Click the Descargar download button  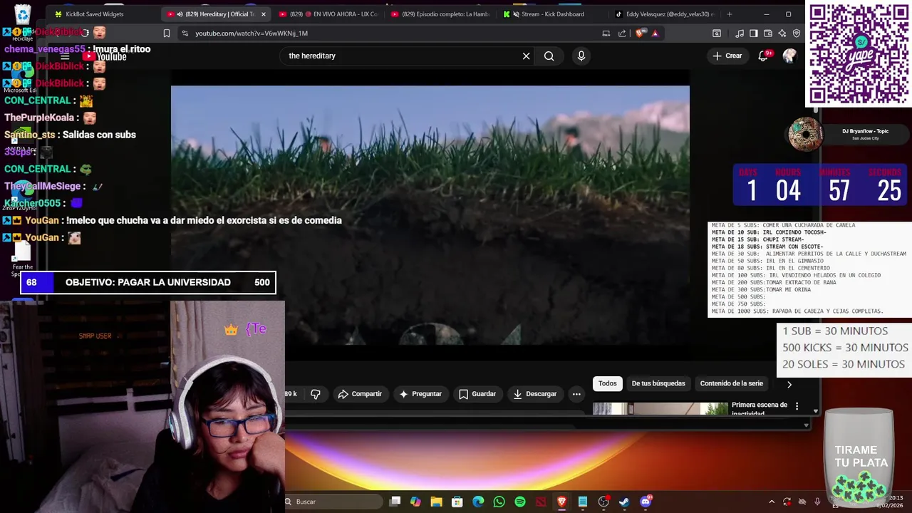[x=534, y=394]
